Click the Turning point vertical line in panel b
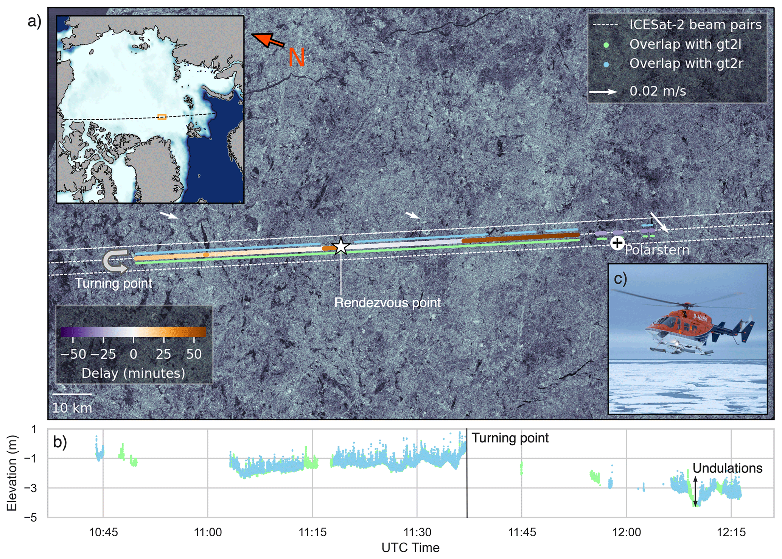Screen dimensions: 782x559 (467, 473)
